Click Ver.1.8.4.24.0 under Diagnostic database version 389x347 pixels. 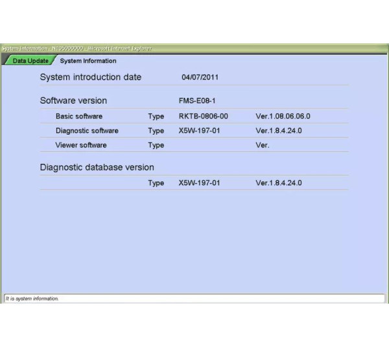pyautogui.click(x=279, y=183)
